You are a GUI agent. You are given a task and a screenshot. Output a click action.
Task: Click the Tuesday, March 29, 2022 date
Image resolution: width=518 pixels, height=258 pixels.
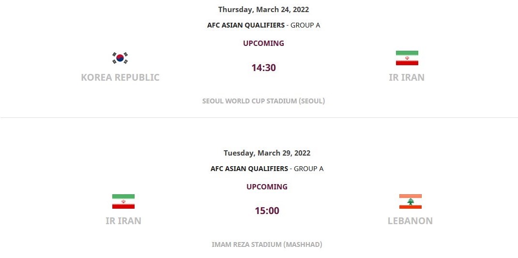coord(267,153)
